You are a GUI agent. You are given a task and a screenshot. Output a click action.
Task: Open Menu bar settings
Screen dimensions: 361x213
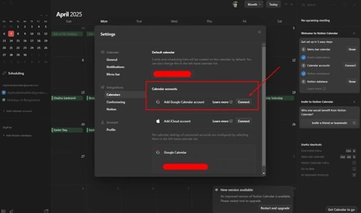pos(113,75)
